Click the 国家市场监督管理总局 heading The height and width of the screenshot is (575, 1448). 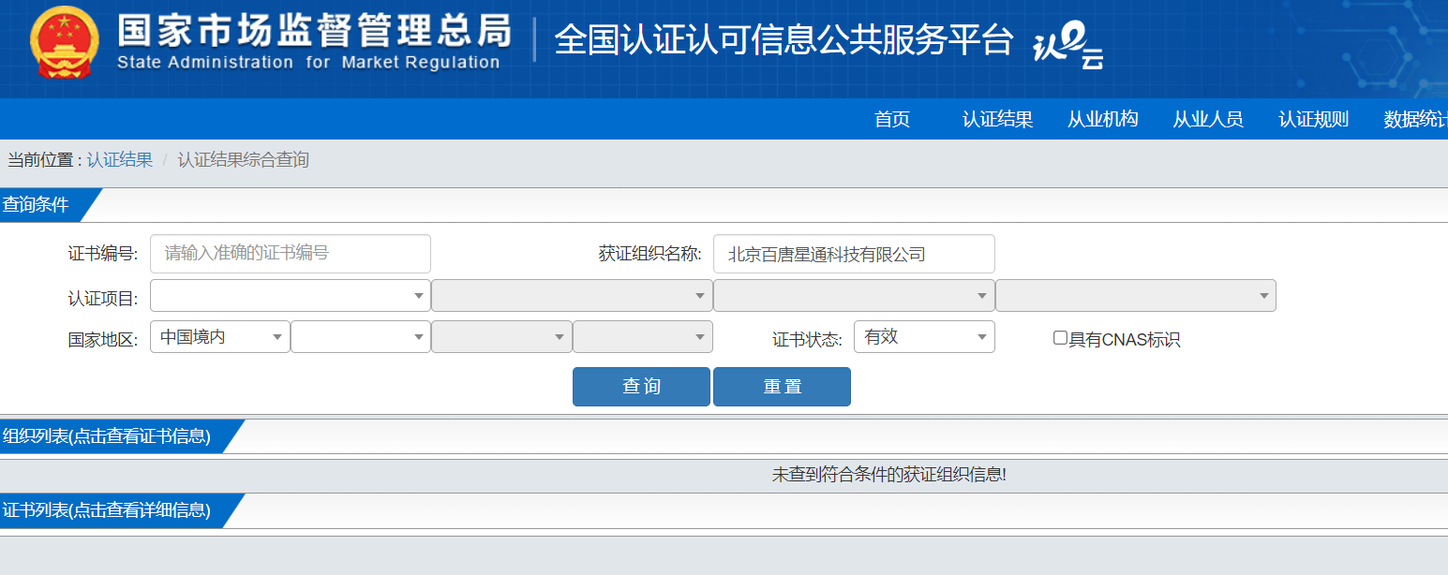pos(315,31)
